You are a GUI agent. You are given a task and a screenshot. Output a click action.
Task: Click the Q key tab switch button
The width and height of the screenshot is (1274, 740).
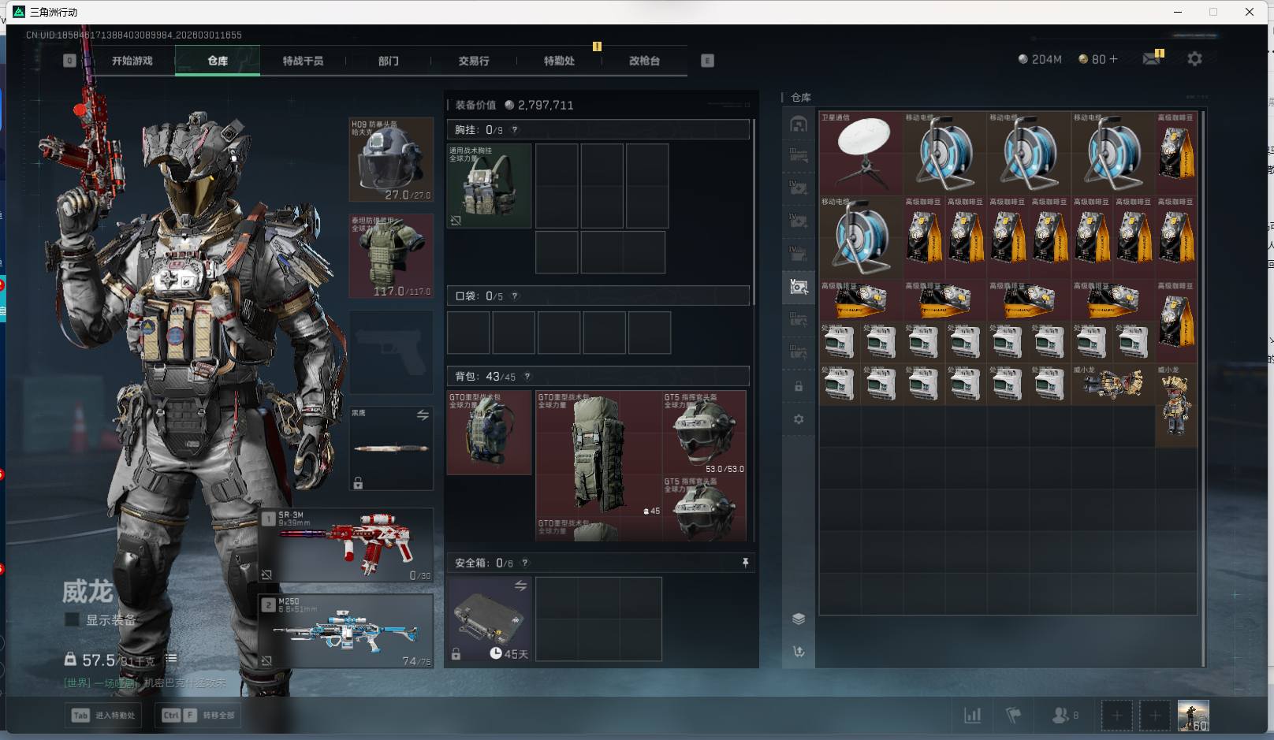[x=69, y=61]
